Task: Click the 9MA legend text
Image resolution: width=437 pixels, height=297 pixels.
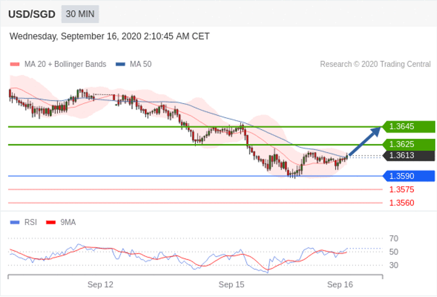Action: point(68,222)
